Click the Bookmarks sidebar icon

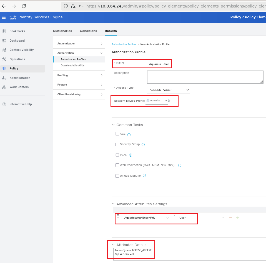pos(4,31)
